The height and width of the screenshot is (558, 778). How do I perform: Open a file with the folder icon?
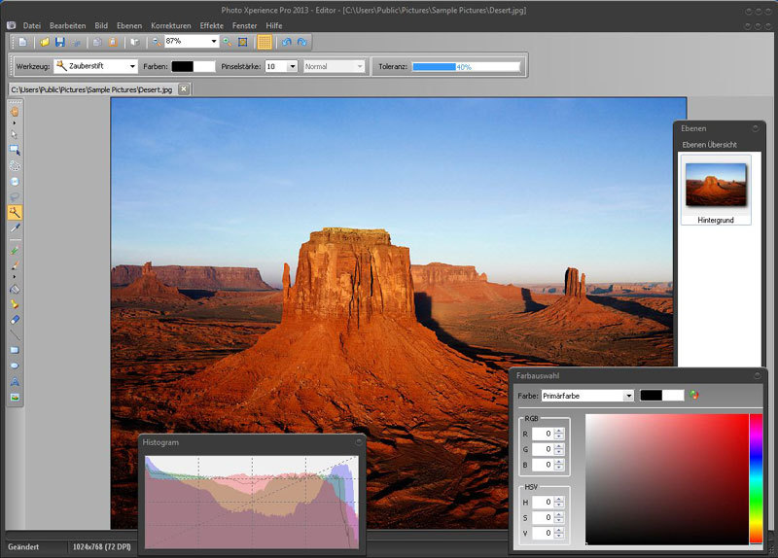(x=45, y=42)
